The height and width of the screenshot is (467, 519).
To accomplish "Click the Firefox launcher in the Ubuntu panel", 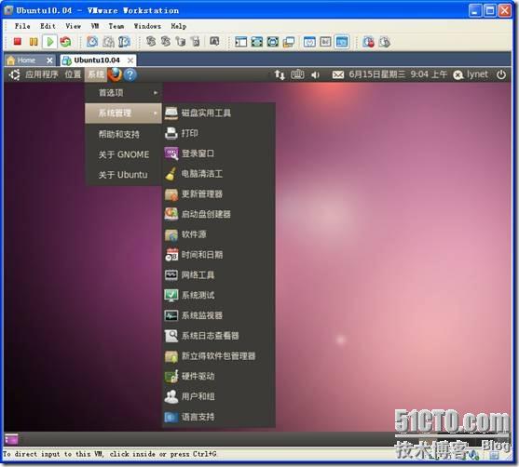I will 116,74.
